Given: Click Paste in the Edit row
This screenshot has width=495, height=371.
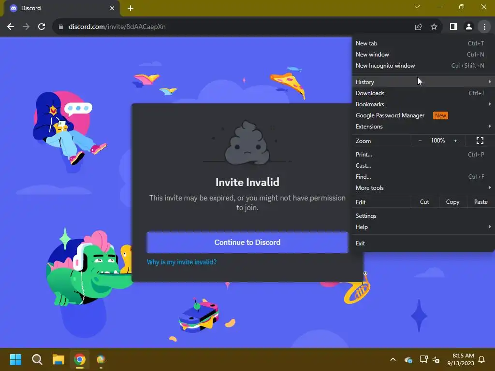Looking at the screenshot, I should [480, 202].
